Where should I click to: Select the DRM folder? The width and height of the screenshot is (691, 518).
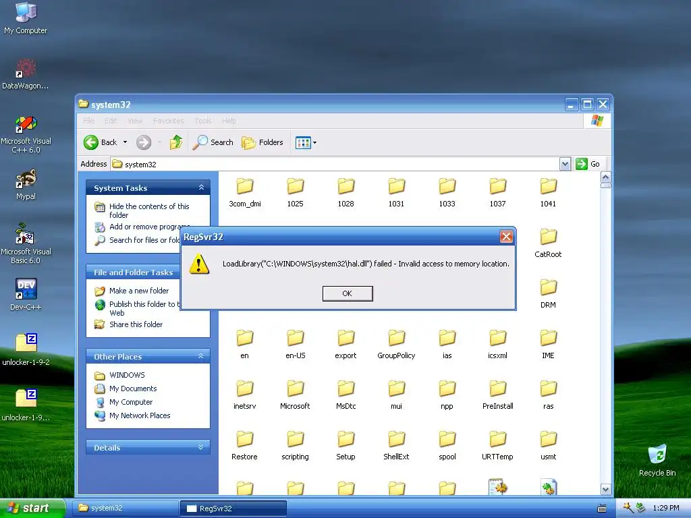(x=548, y=294)
